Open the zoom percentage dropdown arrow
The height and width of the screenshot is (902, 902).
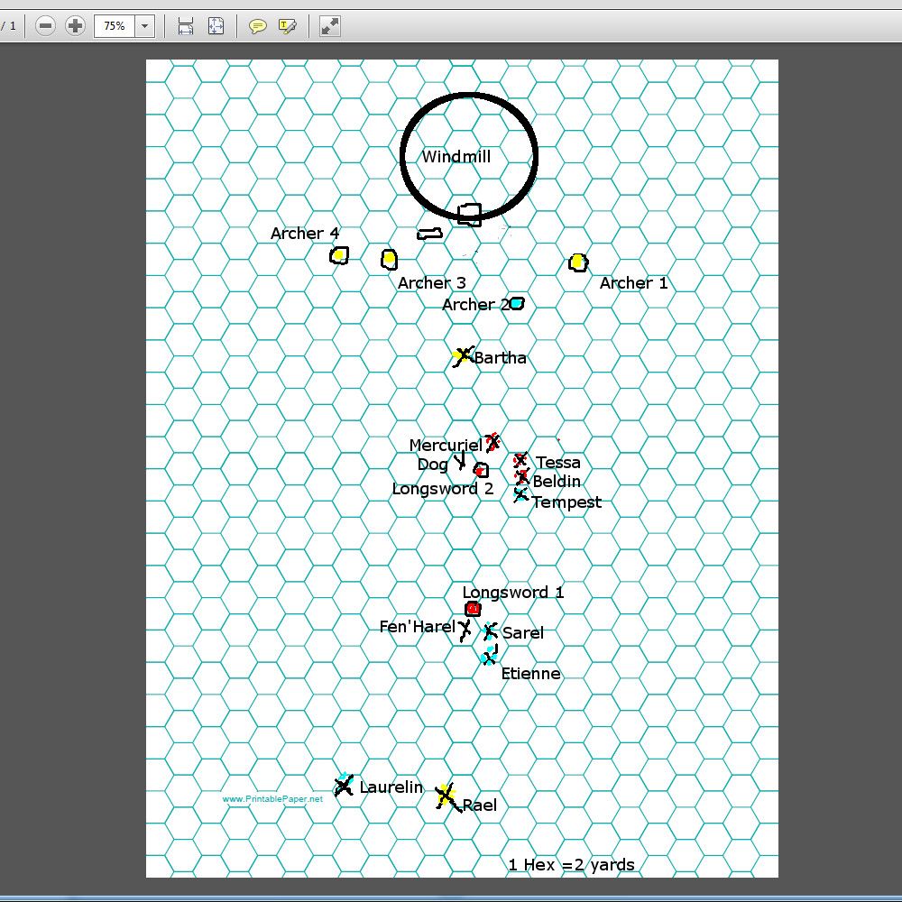(145, 26)
